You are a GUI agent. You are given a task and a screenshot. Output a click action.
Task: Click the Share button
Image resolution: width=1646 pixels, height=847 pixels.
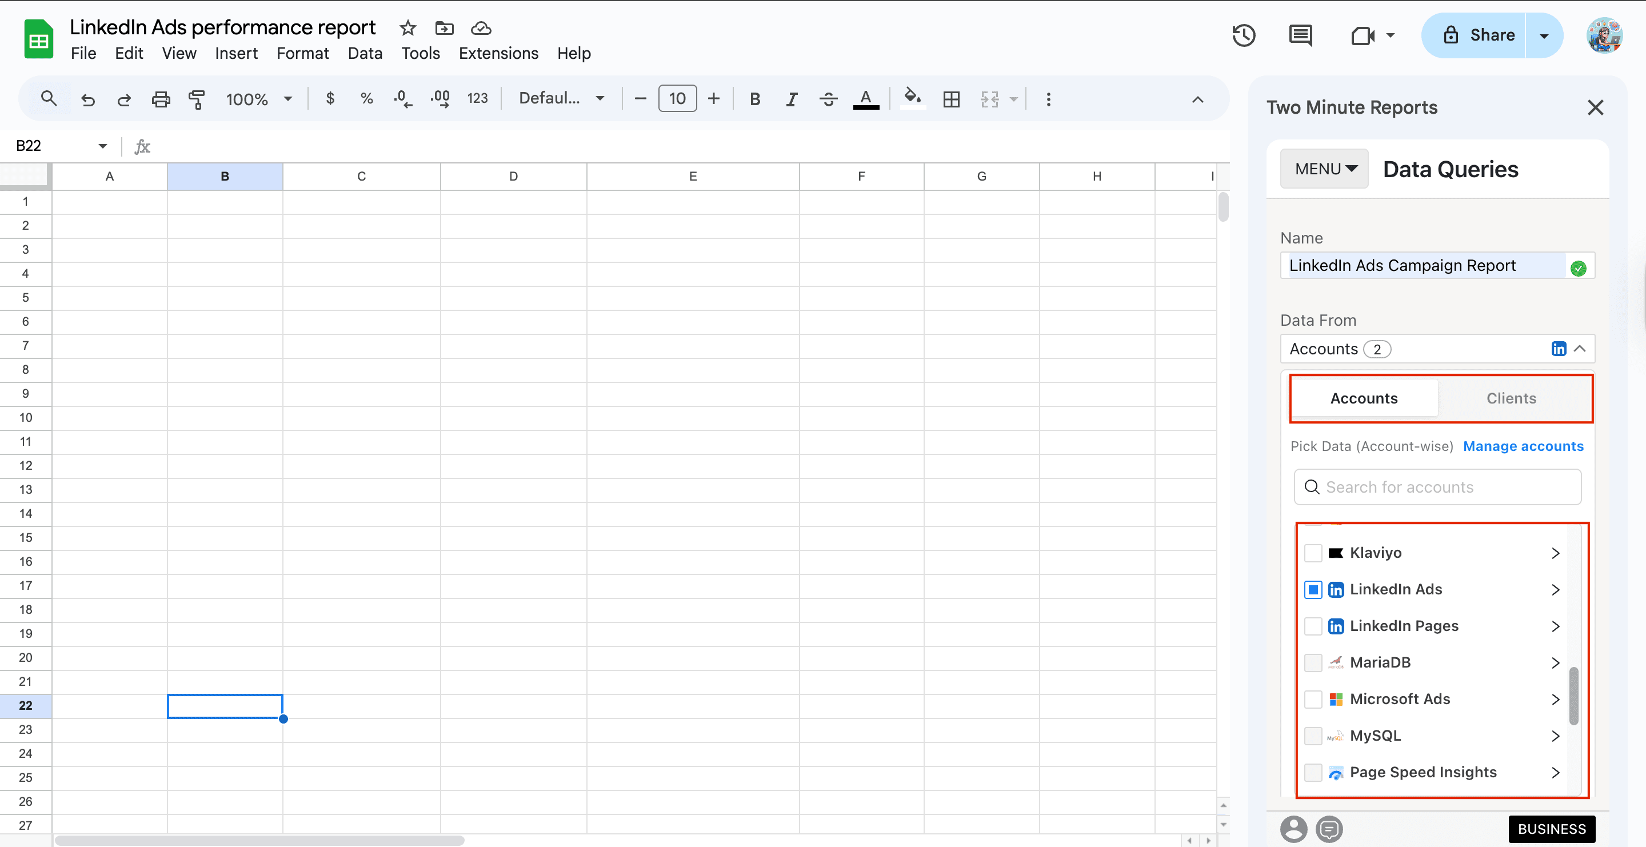pos(1479,35)
